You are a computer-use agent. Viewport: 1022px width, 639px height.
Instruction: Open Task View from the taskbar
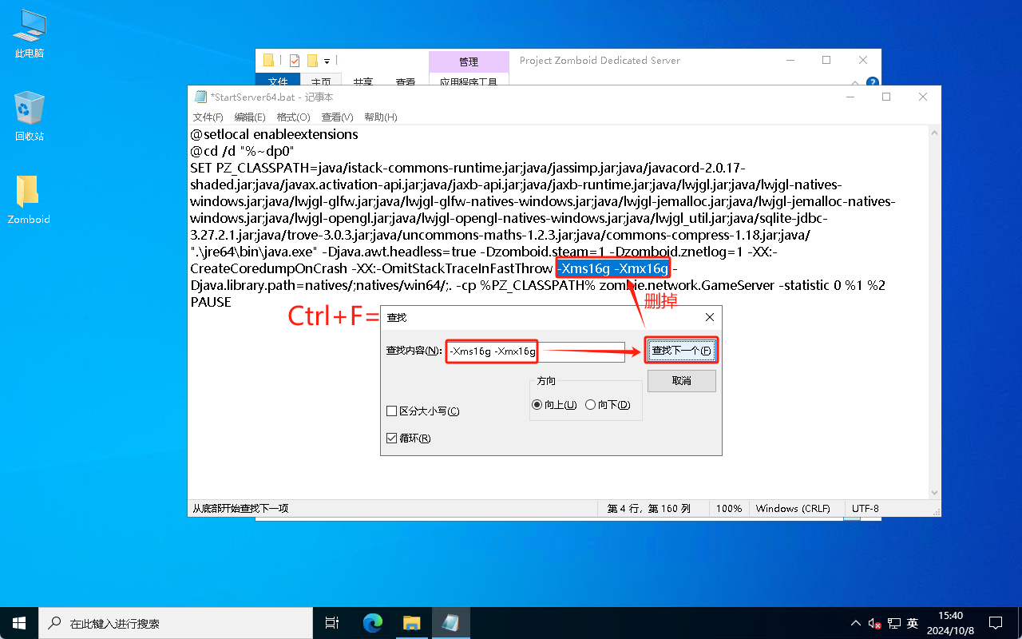(332, 623)
